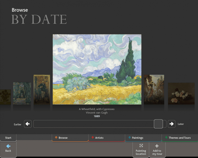Select the seated man portrait thumbnail
This screenshot has width=198, height=158.
42,90
